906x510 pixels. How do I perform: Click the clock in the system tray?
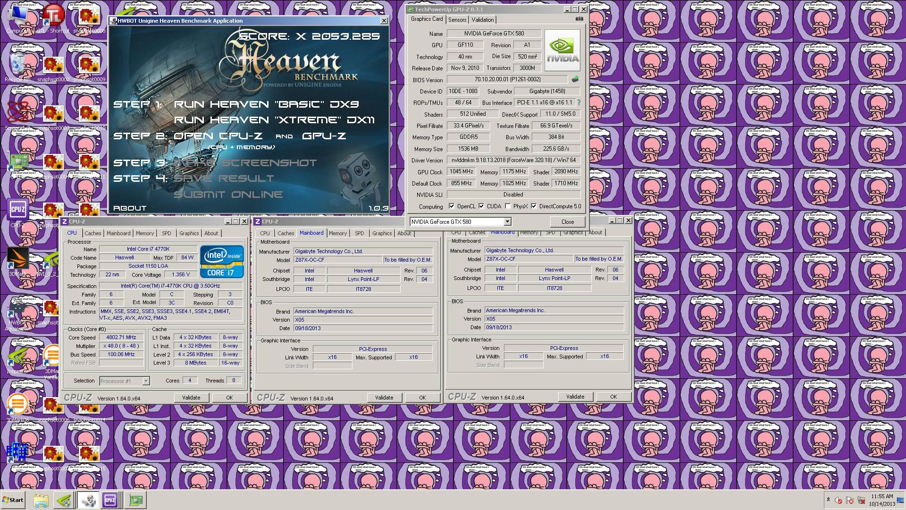click(882, 500)
